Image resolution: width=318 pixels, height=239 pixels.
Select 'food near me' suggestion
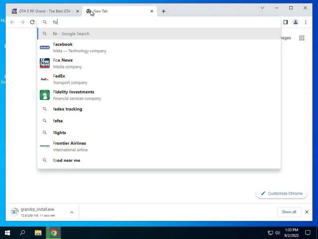(159, 160)
